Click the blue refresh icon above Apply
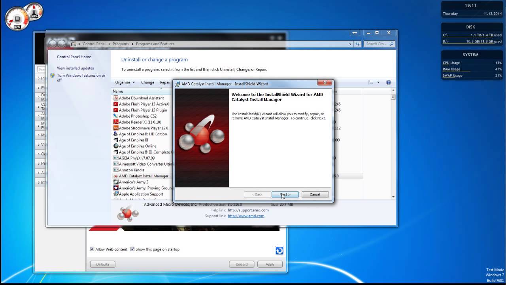This screenshot has width=506, height=285. (x=279, y=250)
